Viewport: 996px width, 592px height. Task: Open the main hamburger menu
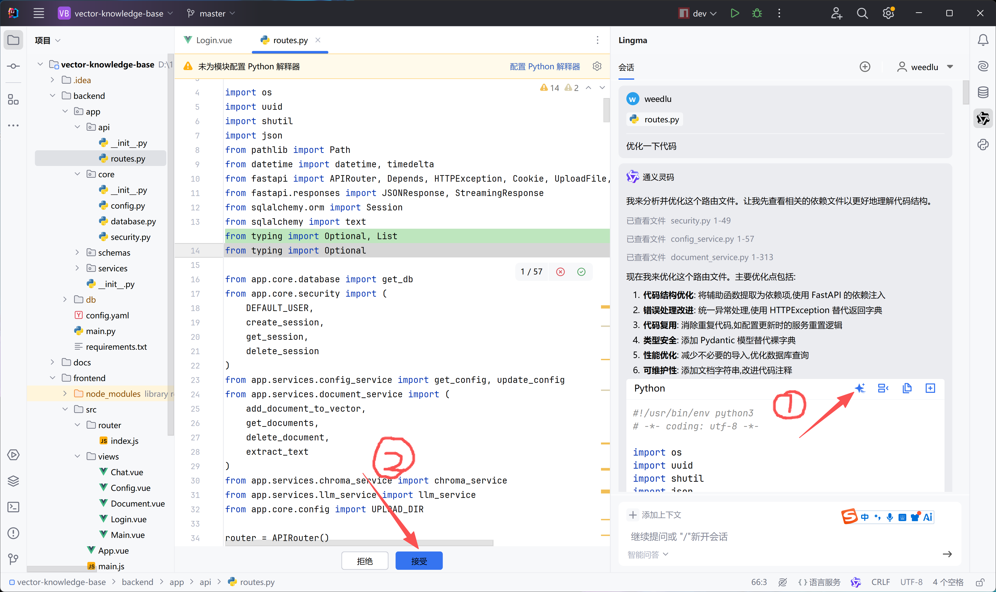(39, 13)
